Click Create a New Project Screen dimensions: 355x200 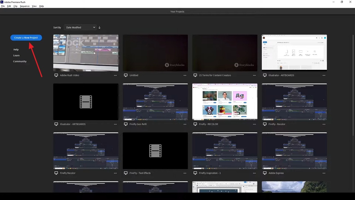26,37
